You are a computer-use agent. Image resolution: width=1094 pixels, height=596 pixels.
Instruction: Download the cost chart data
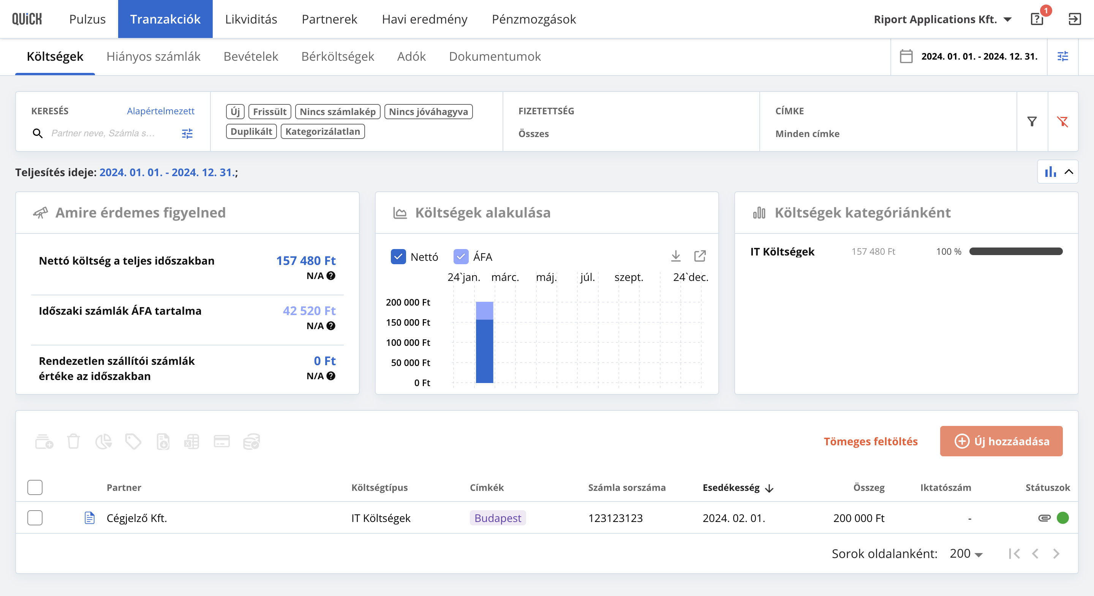click(x=676, y=256)
